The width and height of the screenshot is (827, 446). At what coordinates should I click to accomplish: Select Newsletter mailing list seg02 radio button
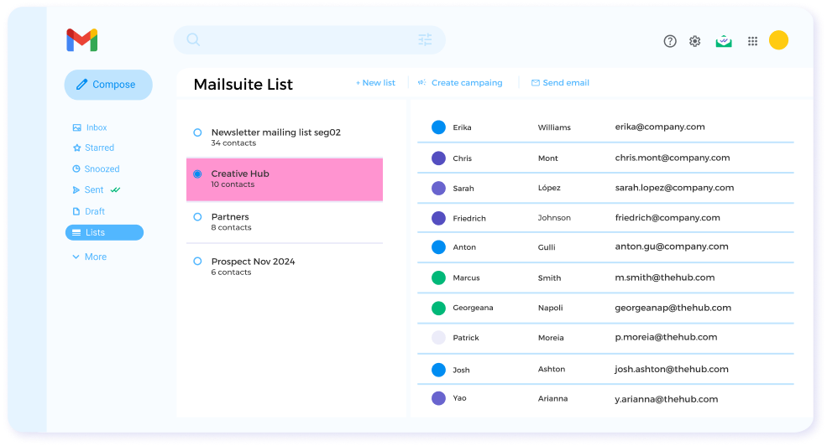coord(197,132)
